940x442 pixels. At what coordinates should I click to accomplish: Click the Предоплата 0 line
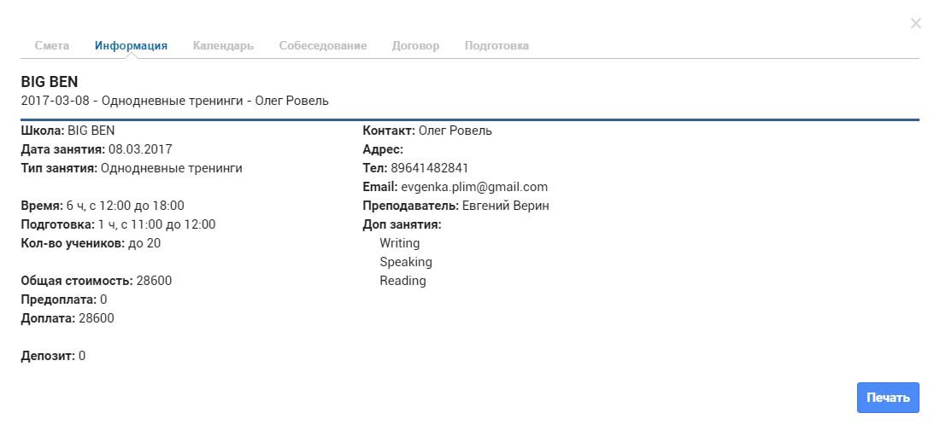[63, 300]
